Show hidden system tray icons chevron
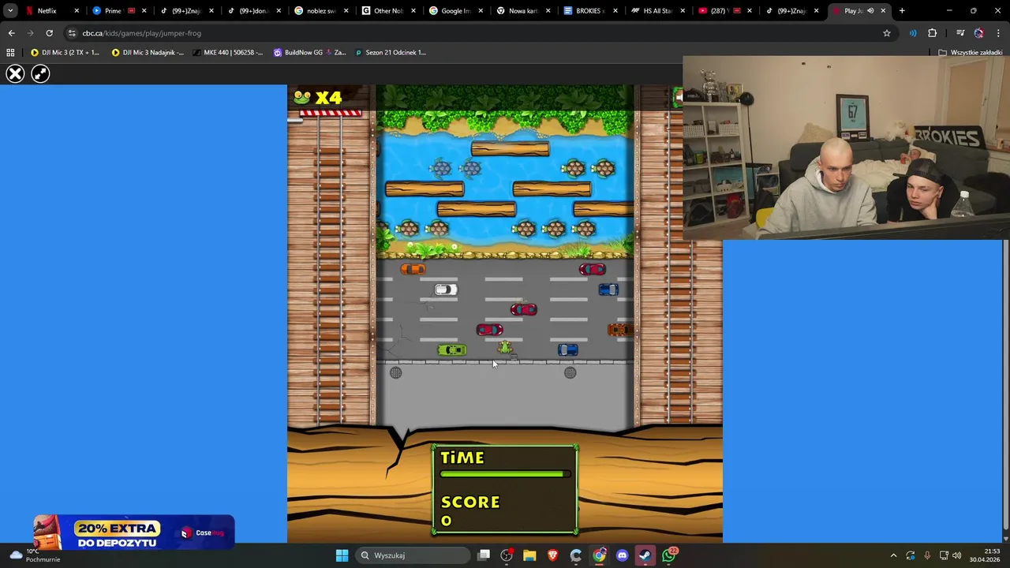This screenshot has width=1010, height=568. [x=893, y=555]
